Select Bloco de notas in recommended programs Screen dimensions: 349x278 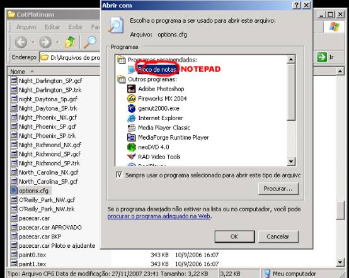[x=157, y=69]
